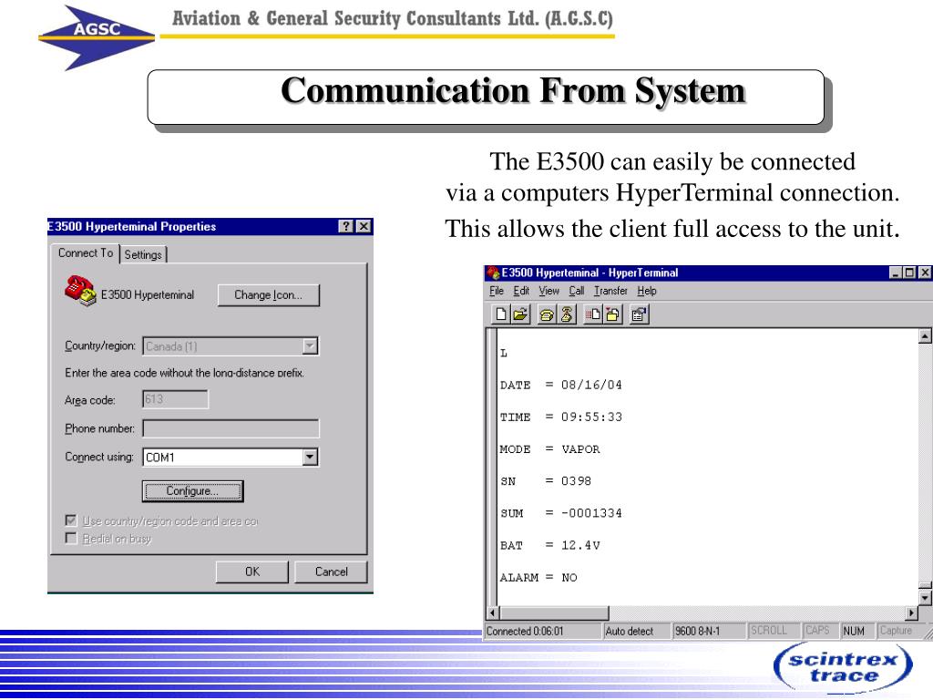The image size is (933, 700).
Task: Click the horizontal scroll left arrow
Action: [493, 612]
